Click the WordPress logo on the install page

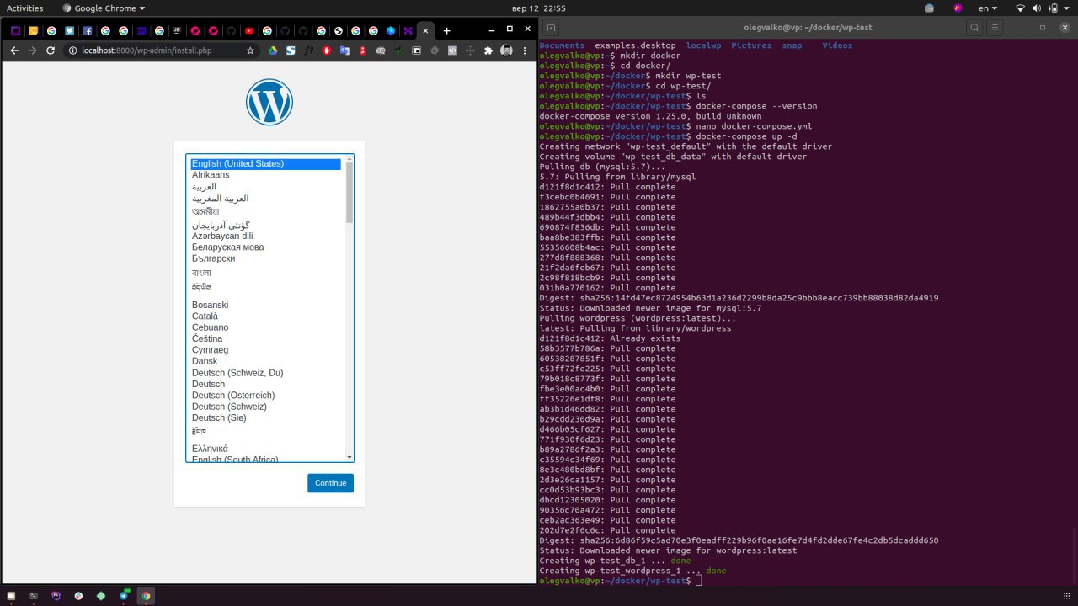pyautogui.click(x=269, y=102)
